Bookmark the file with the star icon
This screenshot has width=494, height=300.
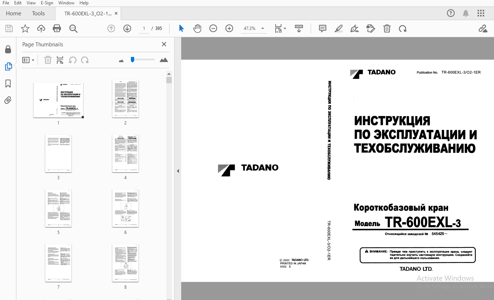pos(25,28)
